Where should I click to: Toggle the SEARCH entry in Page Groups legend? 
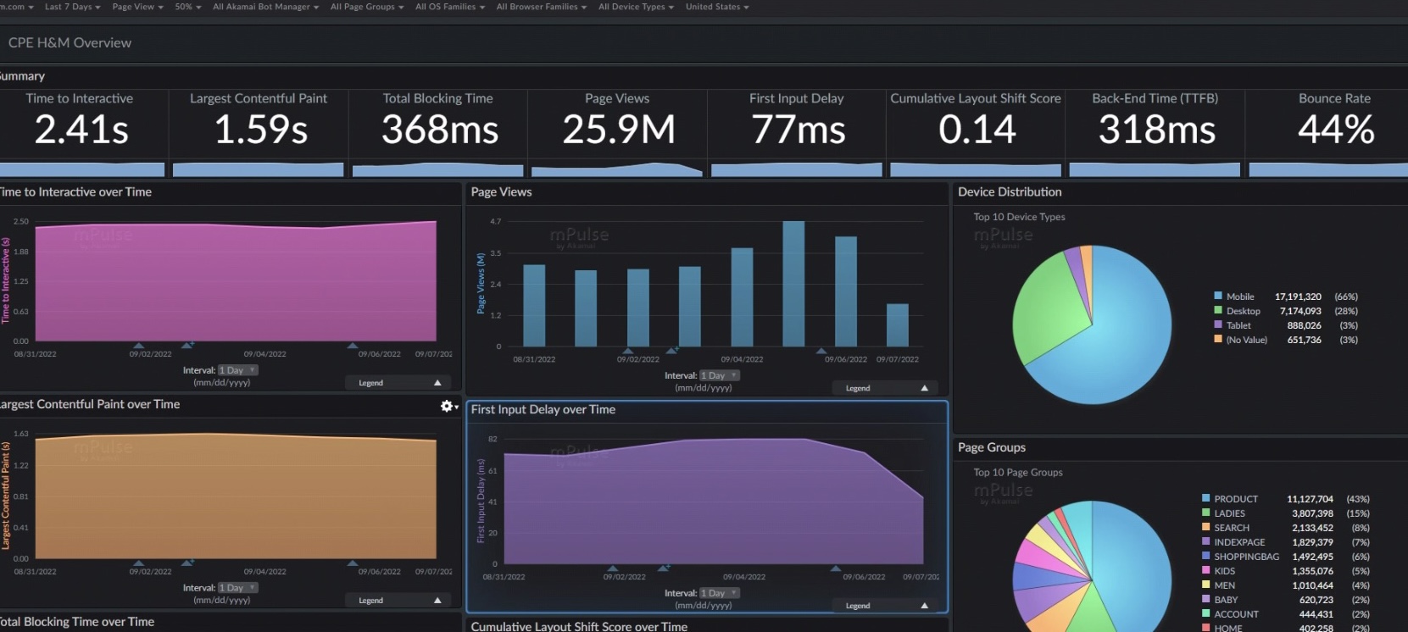[x=1231, y=528]
